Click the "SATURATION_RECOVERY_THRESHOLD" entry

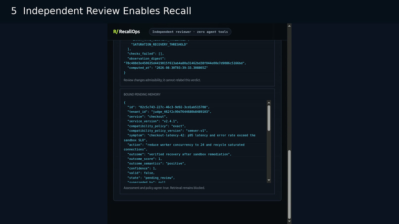click(x=159, y=45)
